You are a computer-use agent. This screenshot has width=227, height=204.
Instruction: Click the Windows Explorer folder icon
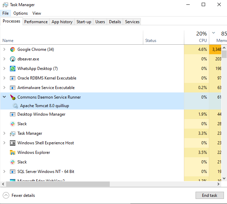tap(13, 152)
